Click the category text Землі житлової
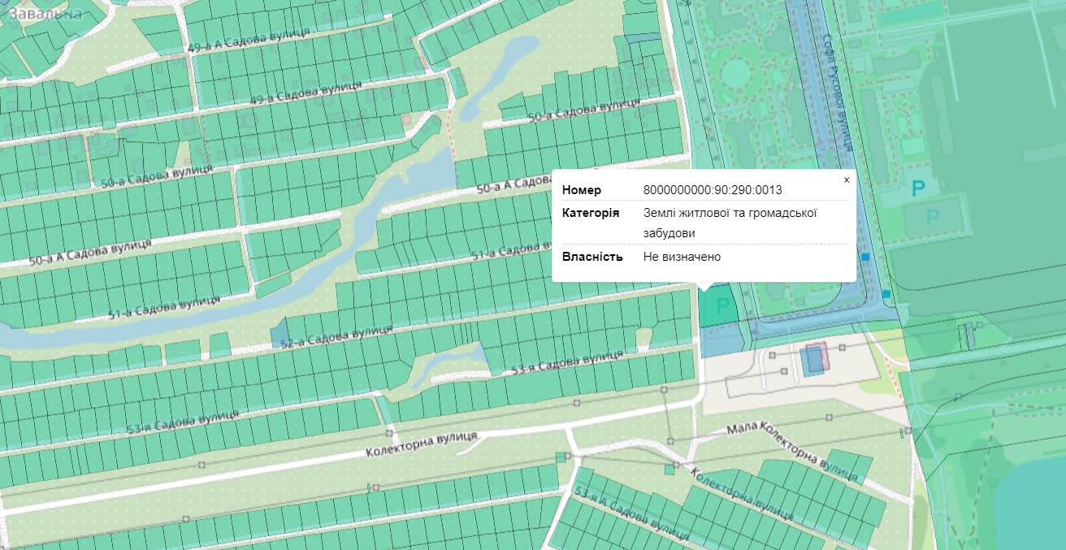 tap(729, 214)
